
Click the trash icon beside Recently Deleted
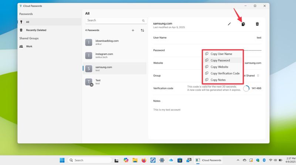(x=21, y=30)
